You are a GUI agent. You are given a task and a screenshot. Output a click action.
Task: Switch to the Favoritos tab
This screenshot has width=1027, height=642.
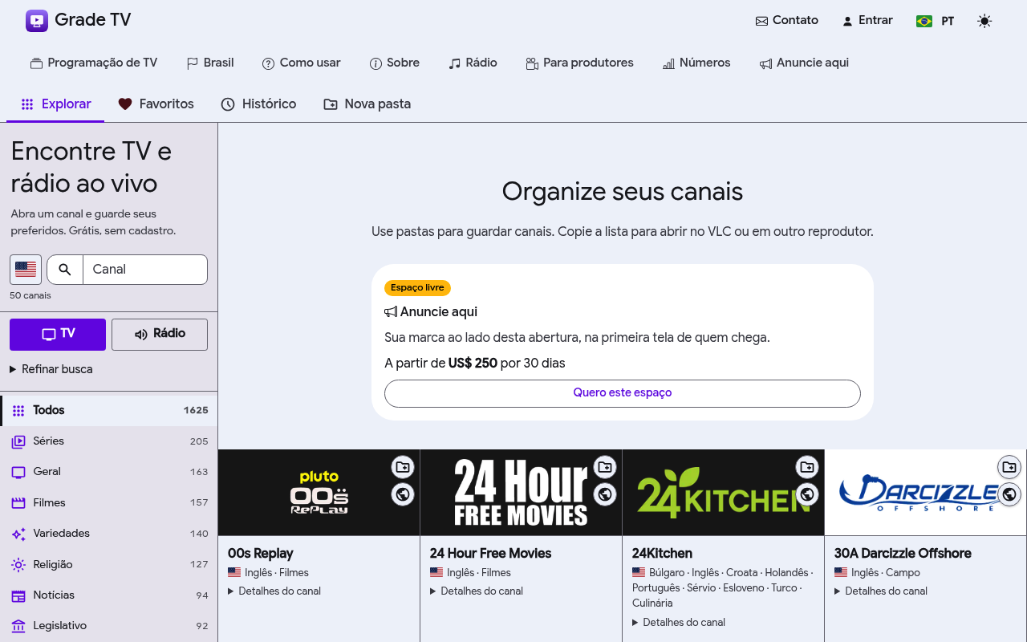click(156, 104)
